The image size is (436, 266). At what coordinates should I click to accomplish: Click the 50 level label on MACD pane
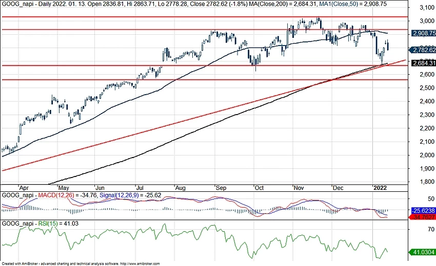(x=431, y=199)
